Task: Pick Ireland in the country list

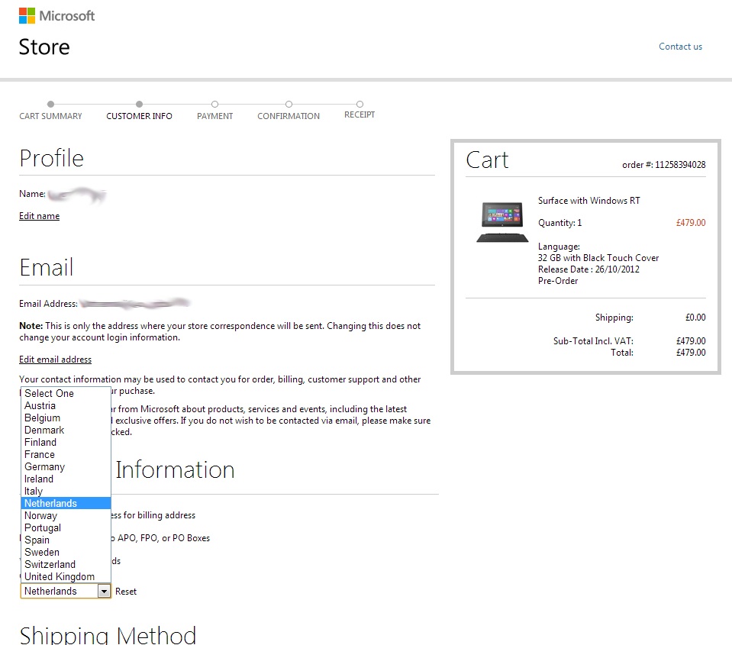Action: pyautogui.click(x=66, y=479)
